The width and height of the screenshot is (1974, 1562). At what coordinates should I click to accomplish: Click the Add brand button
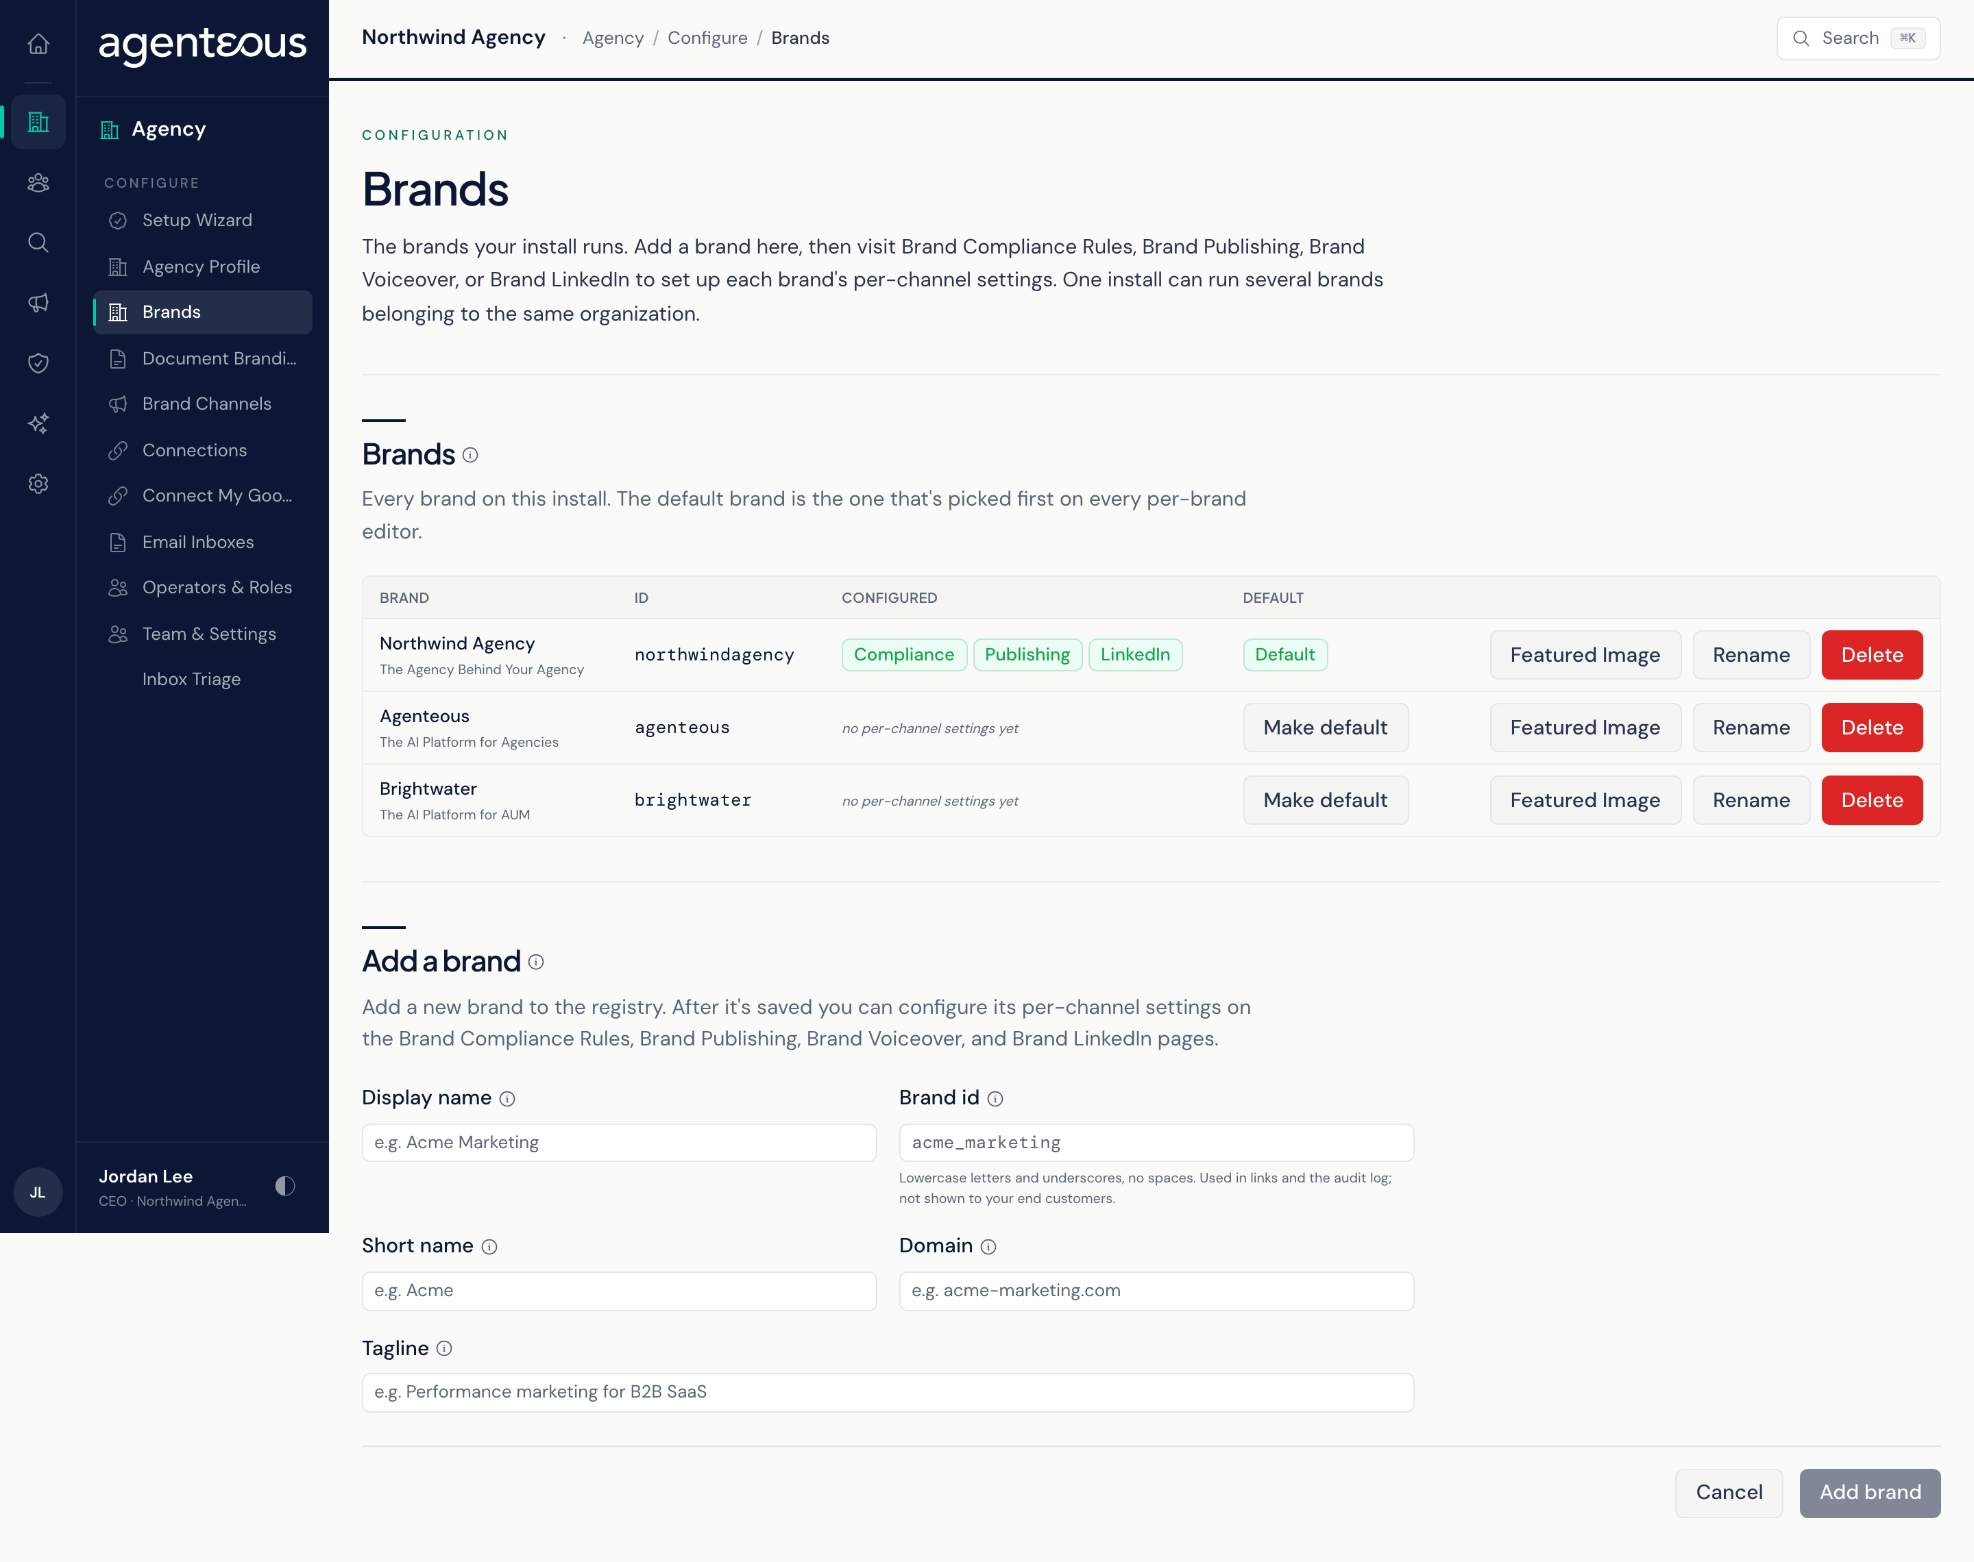(x=1870, y=1493)
